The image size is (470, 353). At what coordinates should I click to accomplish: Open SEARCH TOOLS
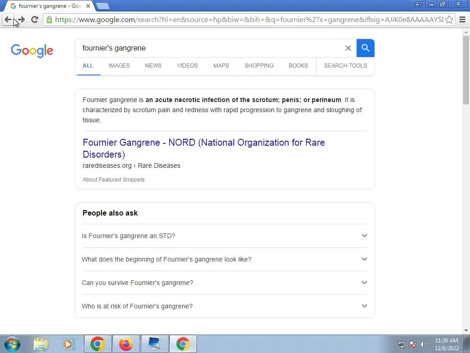pos(345,66)
